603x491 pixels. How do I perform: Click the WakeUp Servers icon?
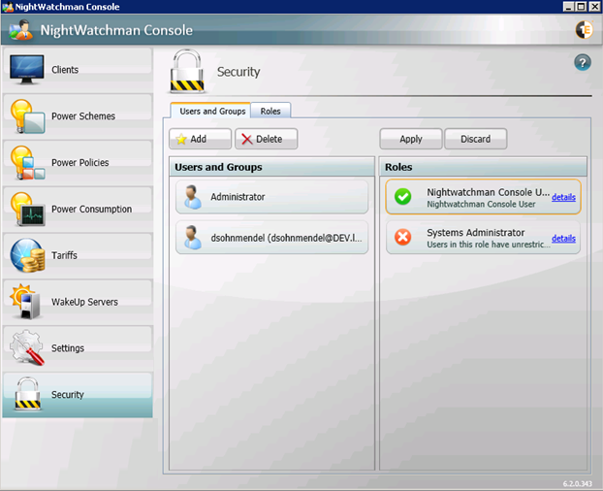coord(27,302)
